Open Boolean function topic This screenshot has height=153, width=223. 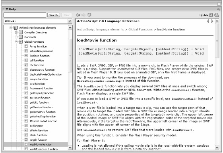coord(39,56)
